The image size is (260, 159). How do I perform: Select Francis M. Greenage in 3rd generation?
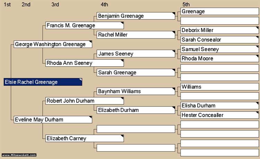[85, 25]
